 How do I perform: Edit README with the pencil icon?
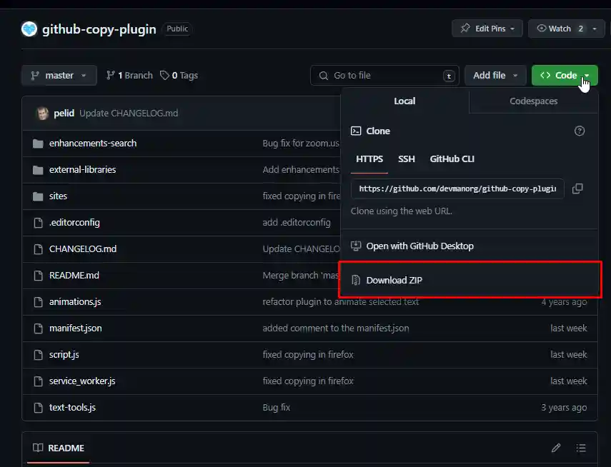click(556, 448)
